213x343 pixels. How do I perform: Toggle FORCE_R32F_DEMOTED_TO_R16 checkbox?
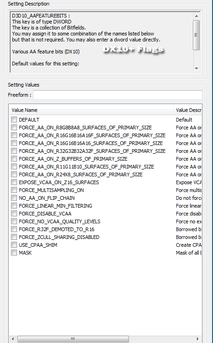point(14,229)
